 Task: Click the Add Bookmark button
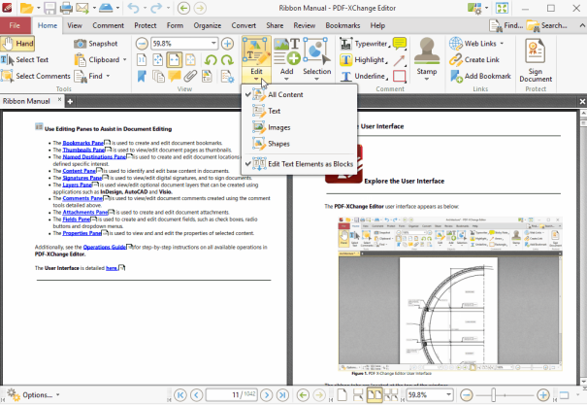(x=480, y=76)
